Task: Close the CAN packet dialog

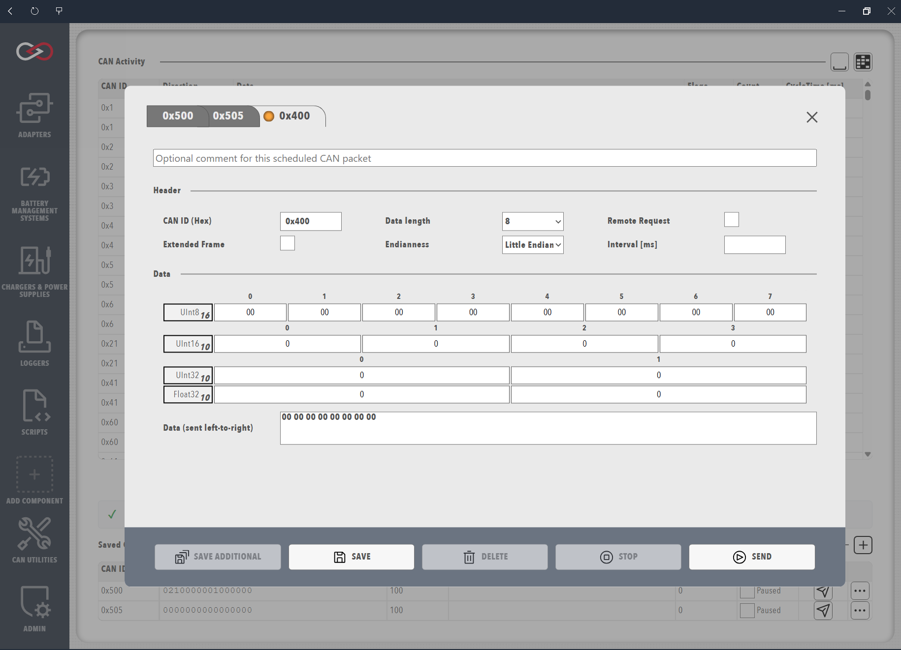Action: (812, 117)
